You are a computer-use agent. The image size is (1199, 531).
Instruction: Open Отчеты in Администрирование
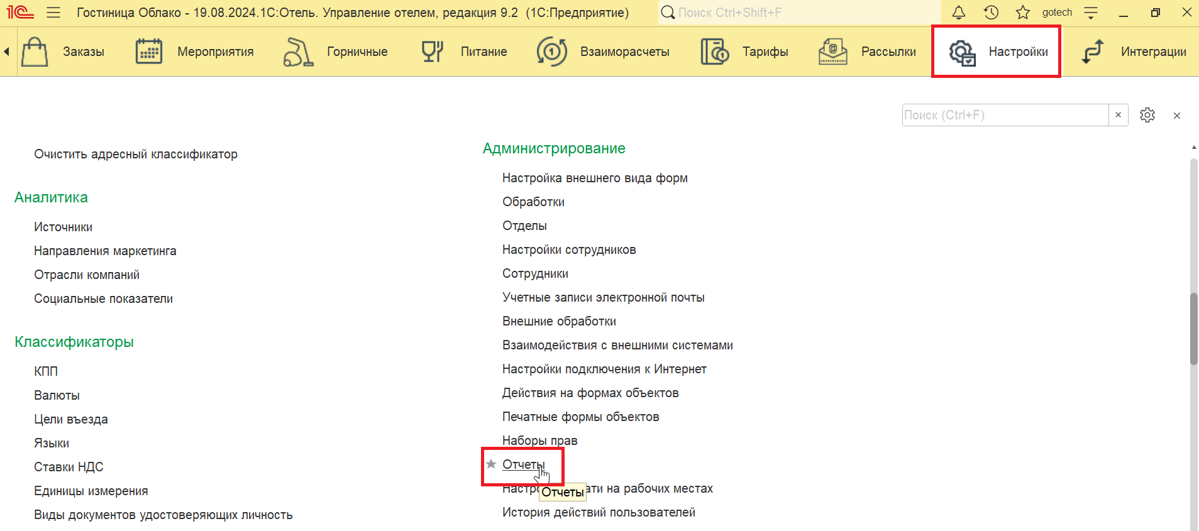524,464
